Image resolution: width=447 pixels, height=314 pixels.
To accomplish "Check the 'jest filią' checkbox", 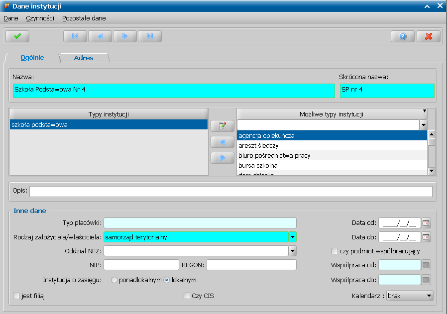I will (16, 296).
